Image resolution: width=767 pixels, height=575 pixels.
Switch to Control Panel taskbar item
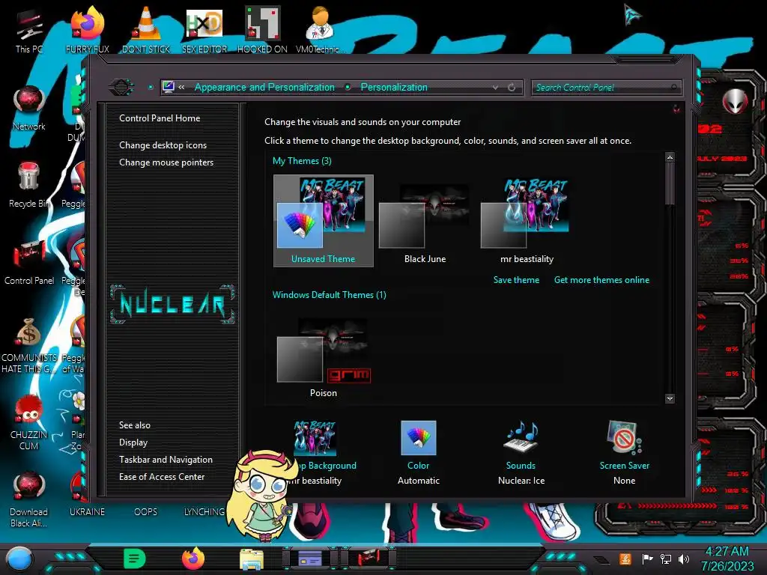[x=369, y=558]
